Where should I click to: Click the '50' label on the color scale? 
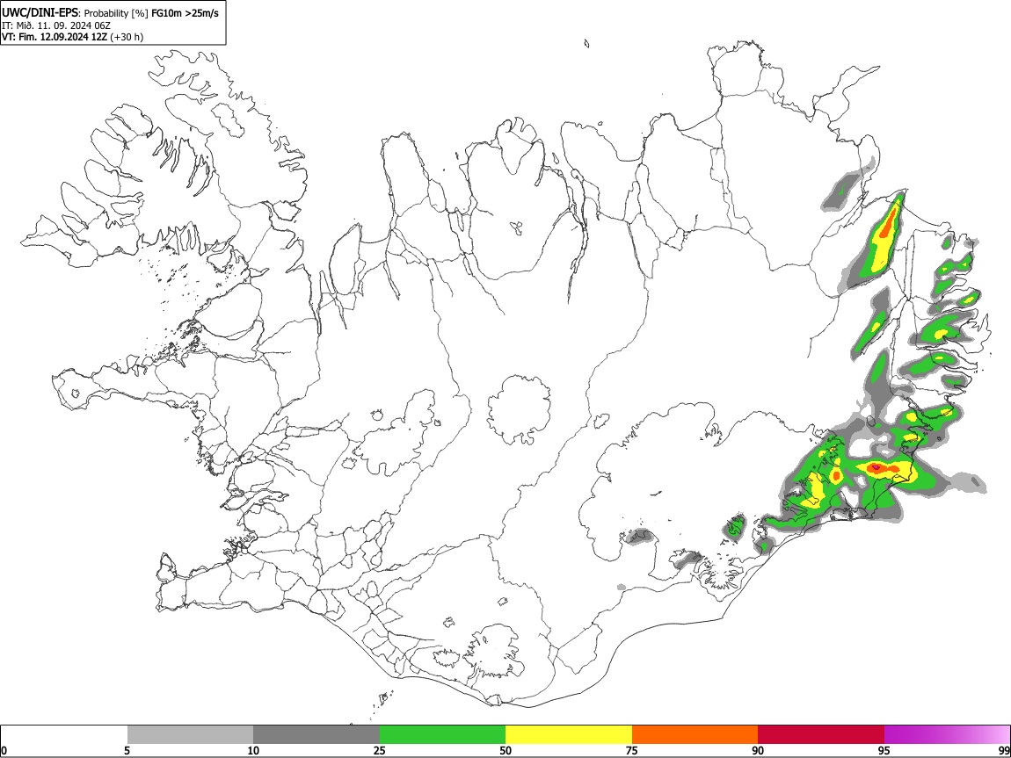[x=505, y=750]
